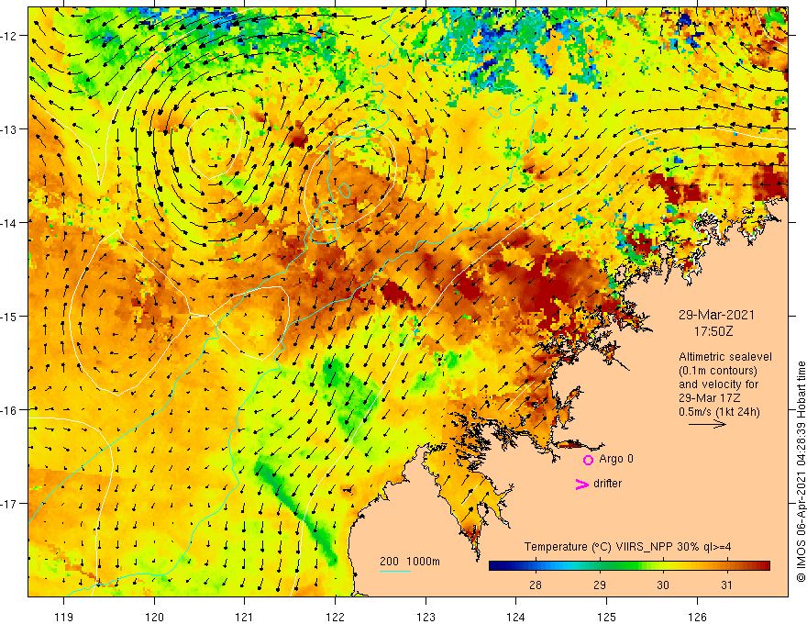Click '29-Mar 17Z' legend text
This screenshot has height=624, width=807.
point(708,398)
